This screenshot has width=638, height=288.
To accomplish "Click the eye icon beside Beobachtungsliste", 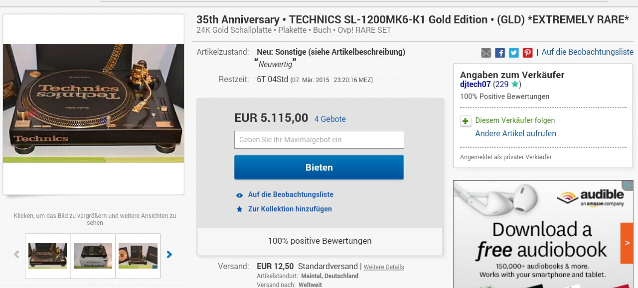I will 240,195.
